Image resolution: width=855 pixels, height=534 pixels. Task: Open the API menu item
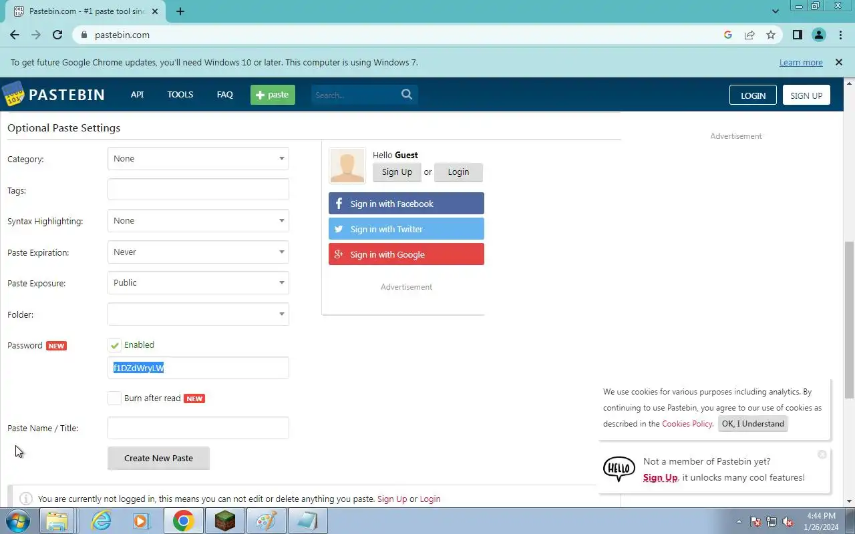[137, 94]
